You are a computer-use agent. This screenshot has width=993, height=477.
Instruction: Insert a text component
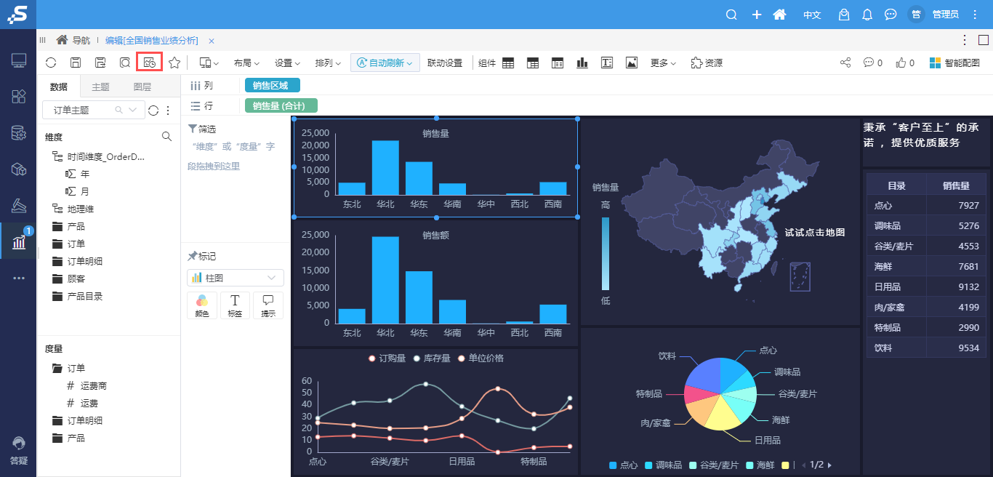607,63
